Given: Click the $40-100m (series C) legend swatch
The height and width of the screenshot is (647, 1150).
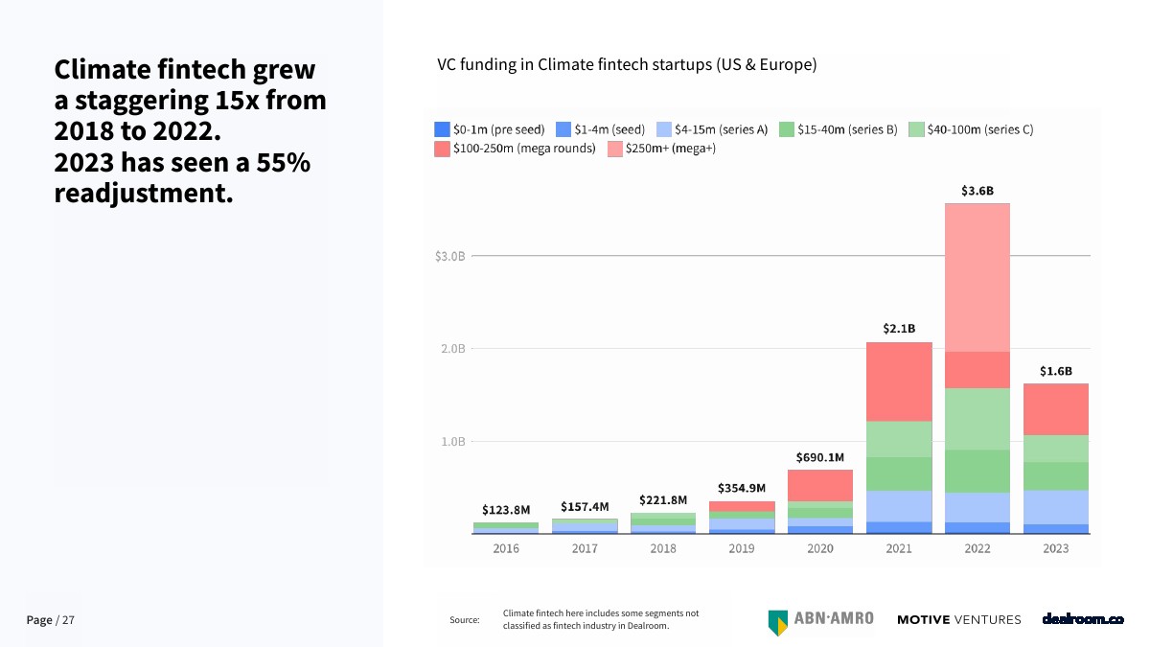Looking at the screenshot, I should point(912,129).
